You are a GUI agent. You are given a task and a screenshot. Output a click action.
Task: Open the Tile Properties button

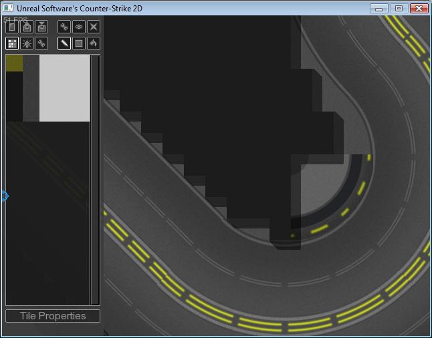coord(53,316)
